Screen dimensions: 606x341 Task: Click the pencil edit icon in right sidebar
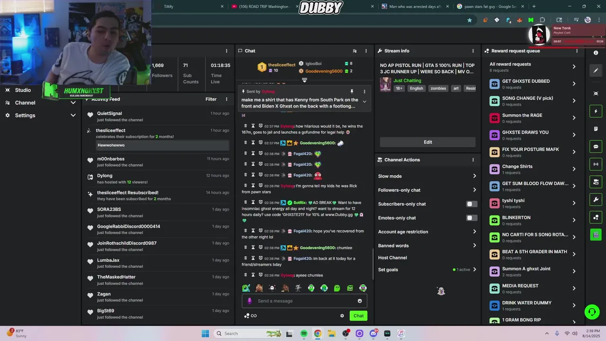pos(596,70)
